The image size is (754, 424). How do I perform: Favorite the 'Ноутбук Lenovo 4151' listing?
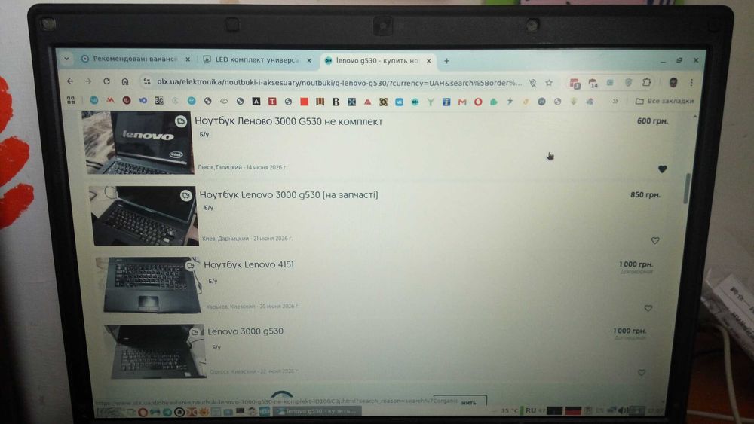click(648, 308)
